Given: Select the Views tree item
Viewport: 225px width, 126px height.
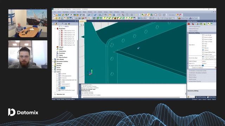Looking at the screenshot, I should tap(58, 68).
